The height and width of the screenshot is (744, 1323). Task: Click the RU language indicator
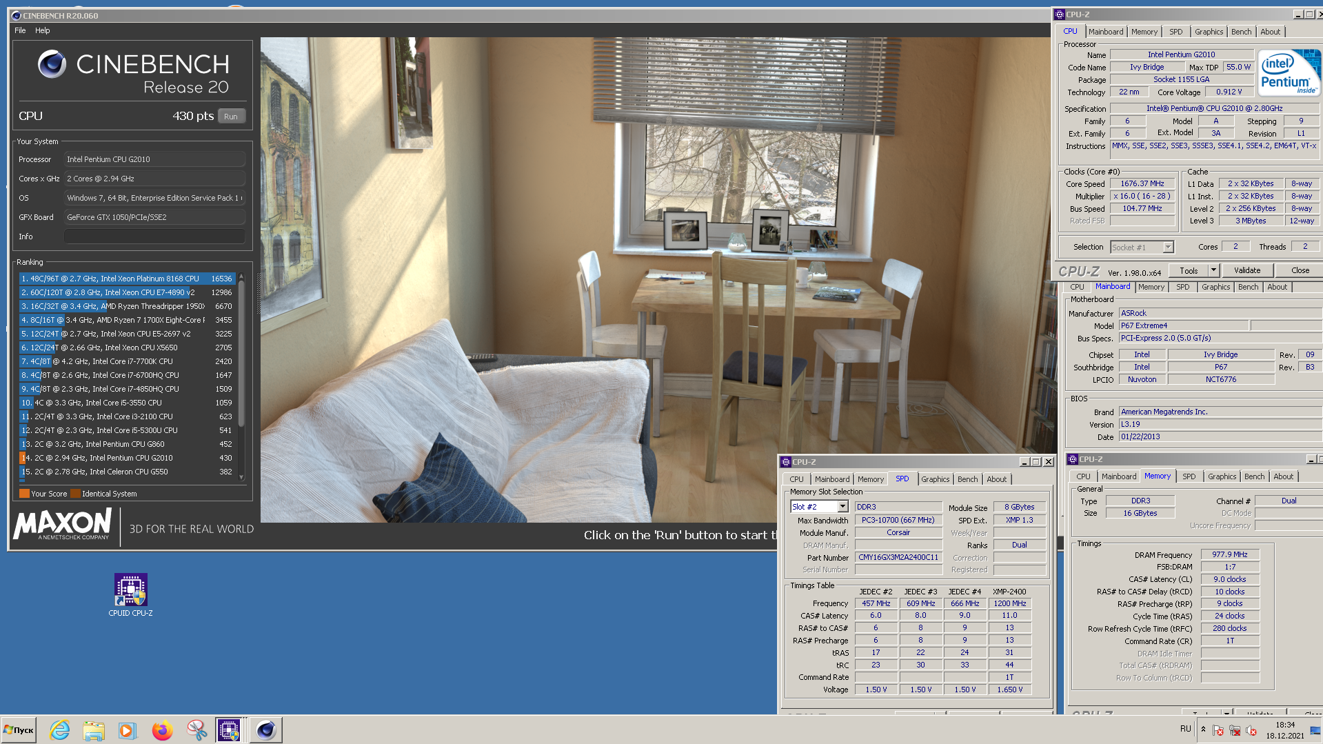[x=1185, y=729]
